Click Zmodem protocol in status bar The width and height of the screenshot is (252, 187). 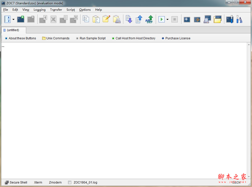[x=55, y=182]
